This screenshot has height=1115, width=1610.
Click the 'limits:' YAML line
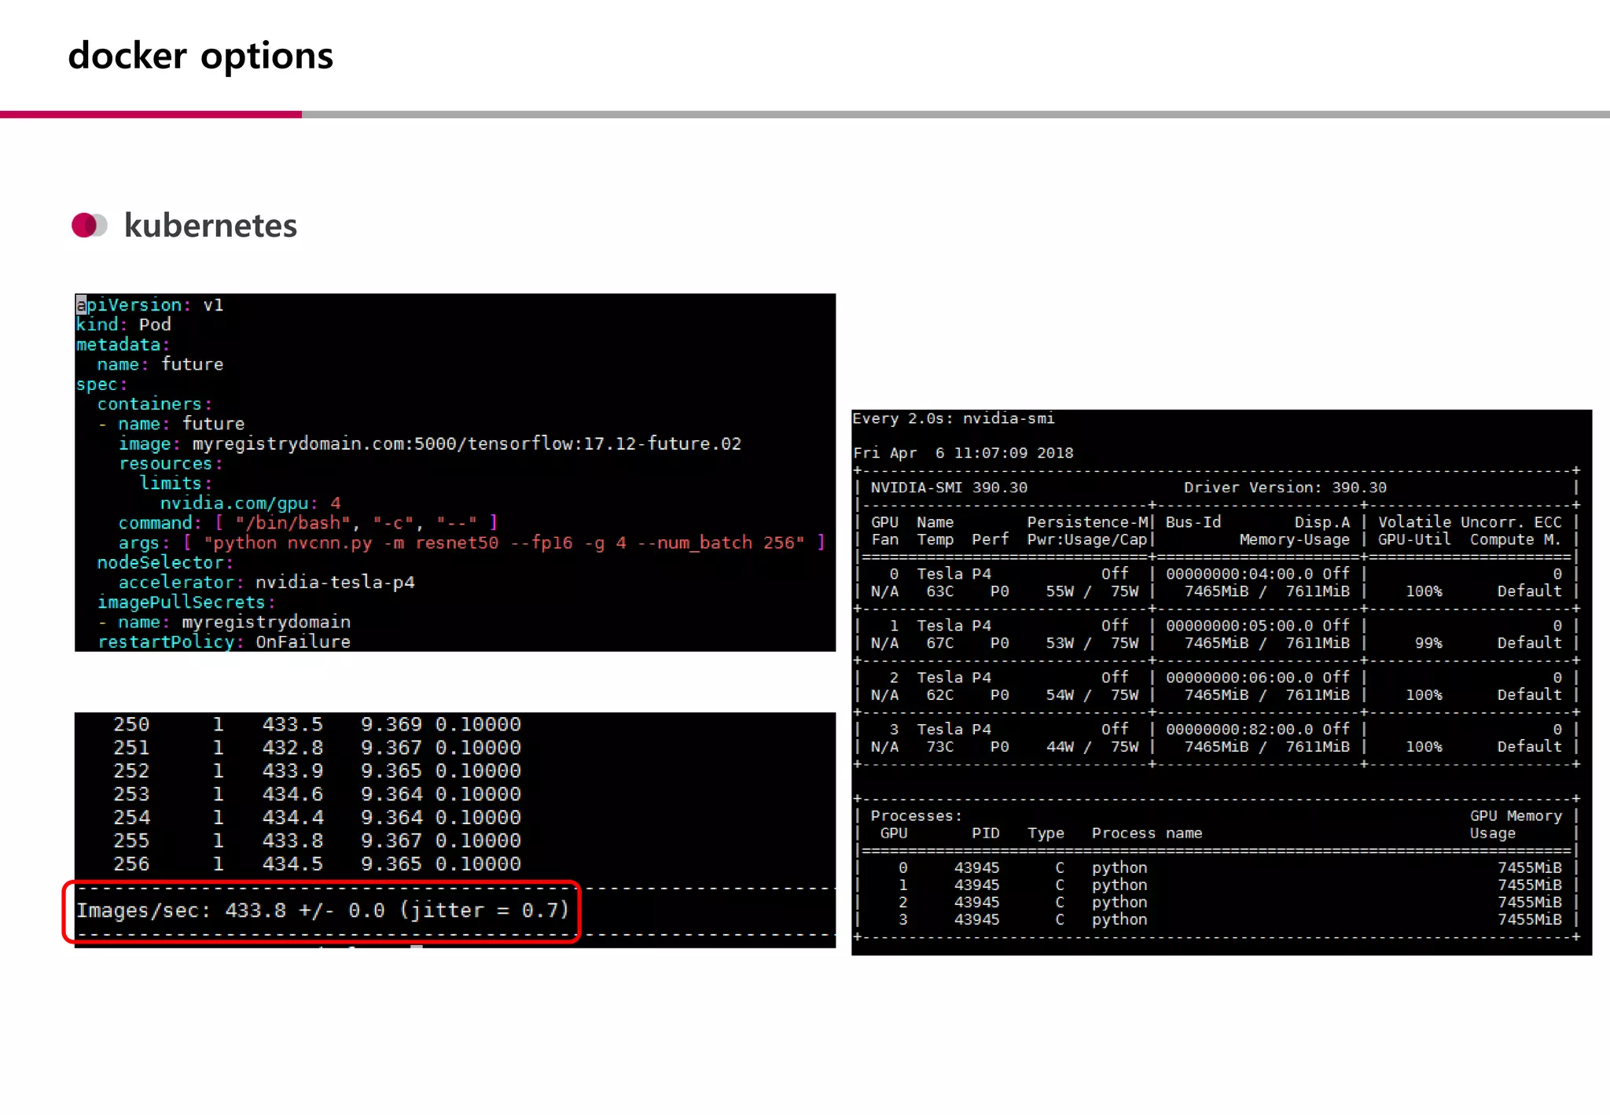[176, 484]
